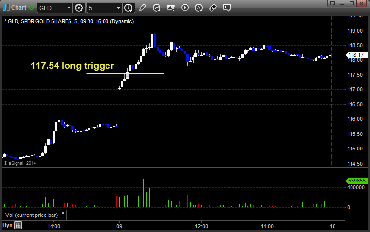Expand the interval dropdown arrow
This screenshot has height=232, width=370.
pos(119,8)
